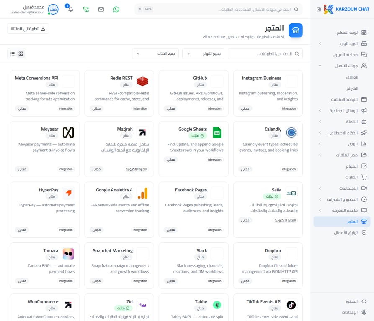Click the e-commerce tag on Matjrah card
The width and height of the screenshot is (374, 321).
136,169
